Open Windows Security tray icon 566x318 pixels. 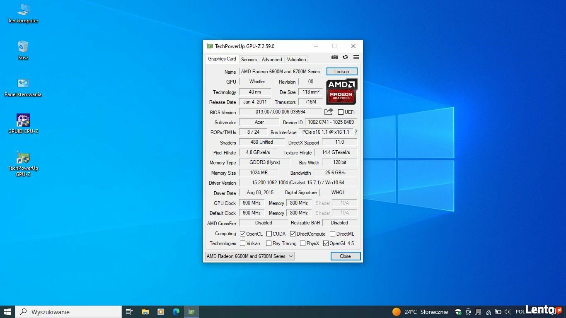coord(458,312)
